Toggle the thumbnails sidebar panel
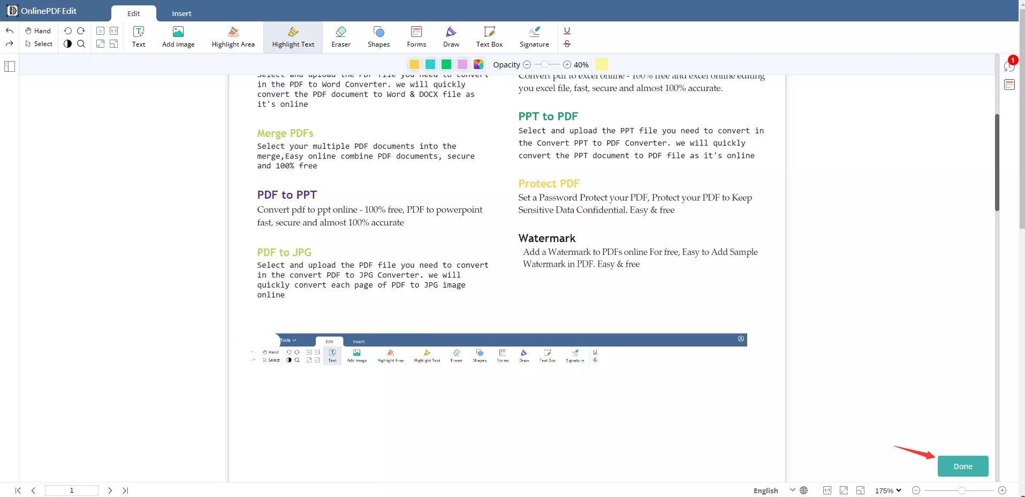 [10, 66]
